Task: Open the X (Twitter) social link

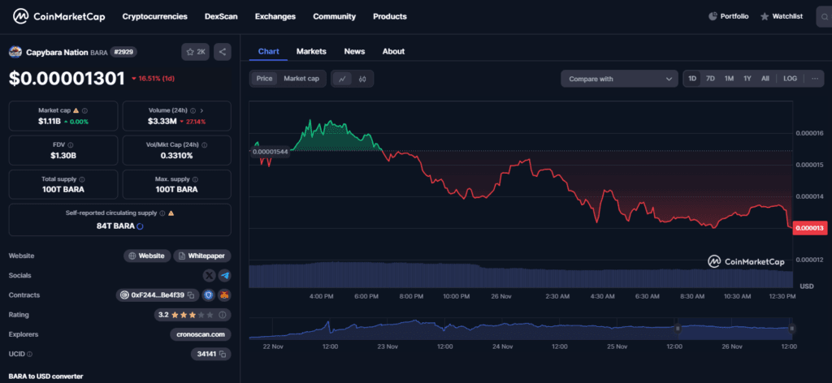Action: pos(210,275)
